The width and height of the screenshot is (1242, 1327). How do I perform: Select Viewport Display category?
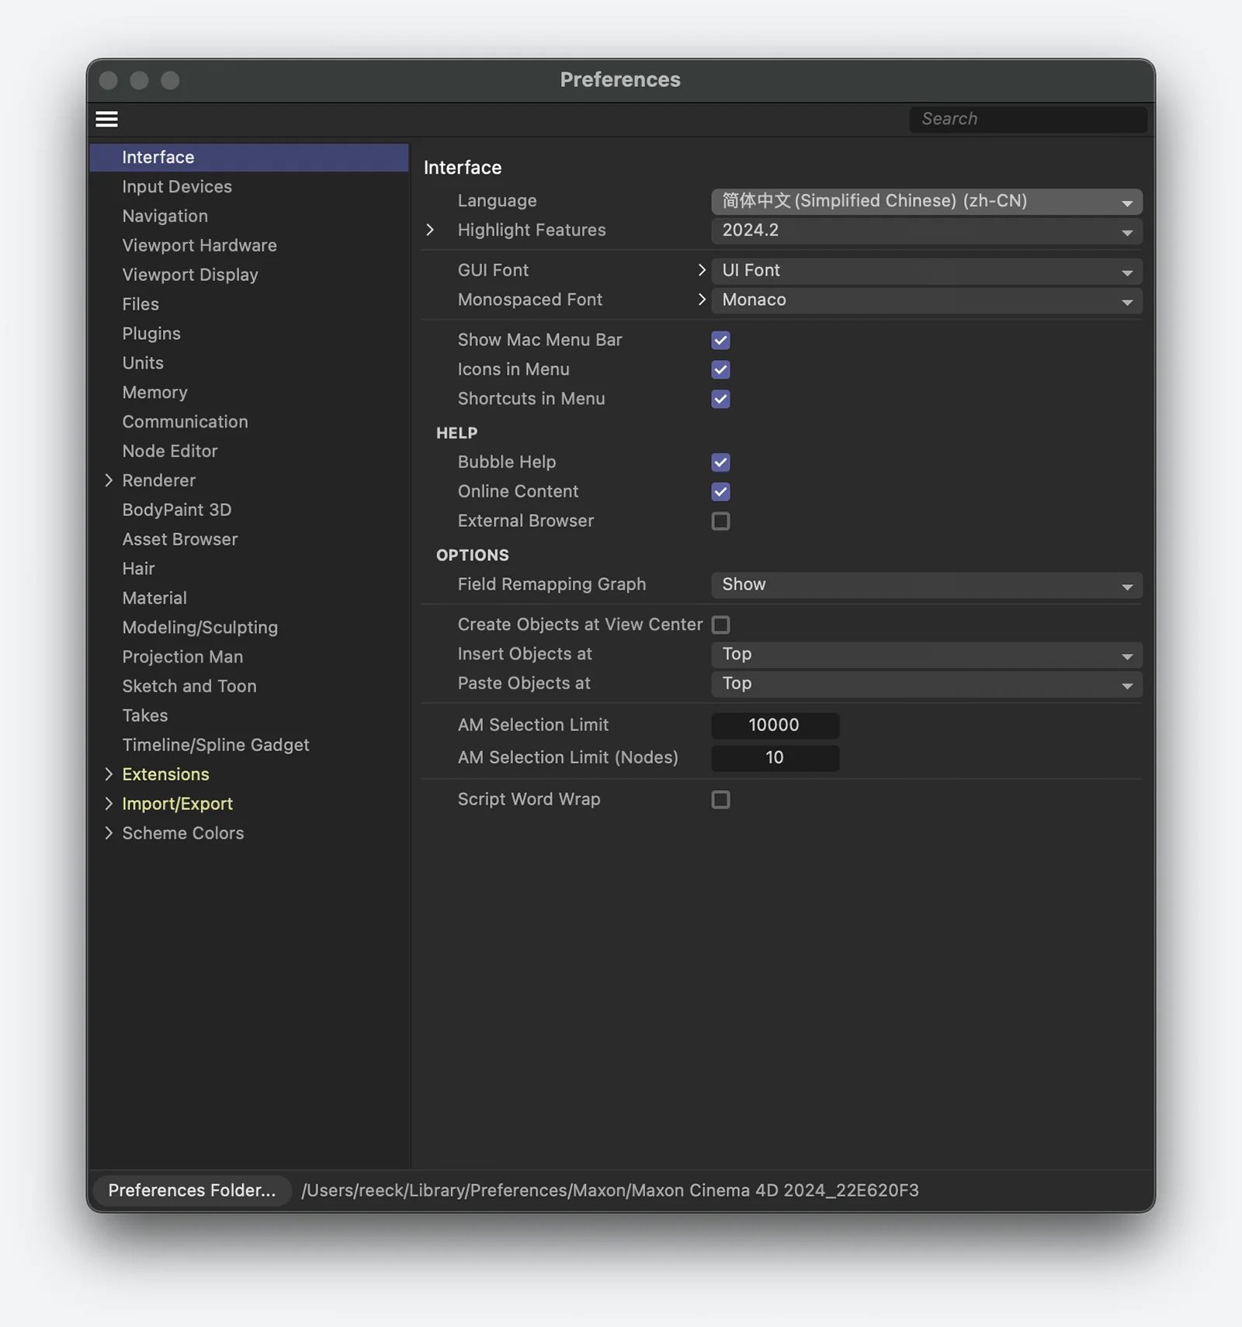tap(189, 275)
